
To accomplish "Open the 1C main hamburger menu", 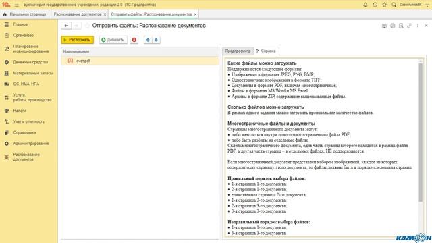I will point(16,5).
